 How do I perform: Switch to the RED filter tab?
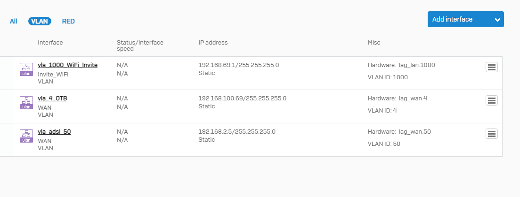(68, 22)
